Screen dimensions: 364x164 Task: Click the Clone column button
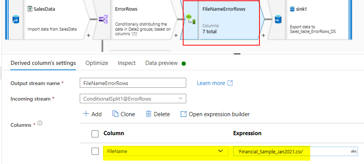[x=124, y=114]
